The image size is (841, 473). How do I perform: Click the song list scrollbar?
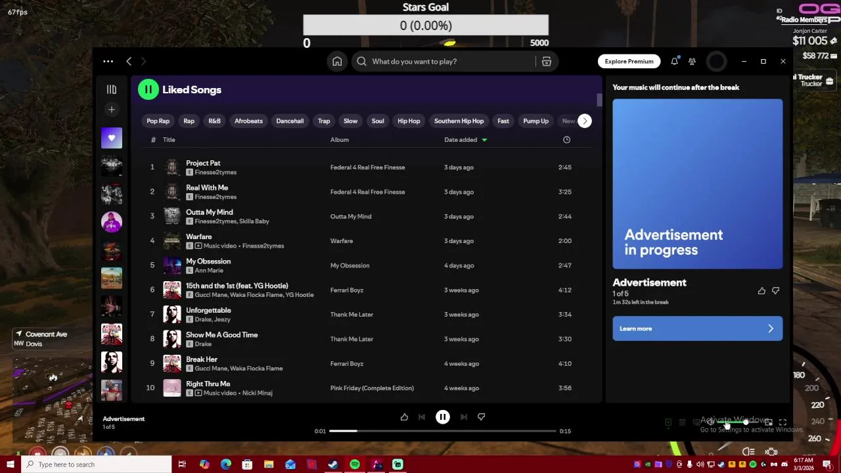click(599, 100)
